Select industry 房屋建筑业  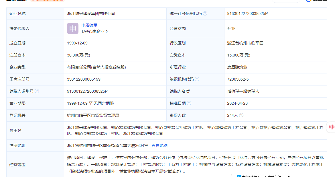[x=237, y=67]
